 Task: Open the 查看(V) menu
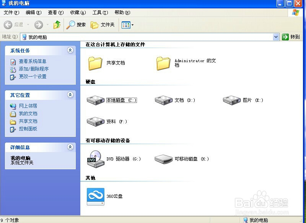click(56, 13)
